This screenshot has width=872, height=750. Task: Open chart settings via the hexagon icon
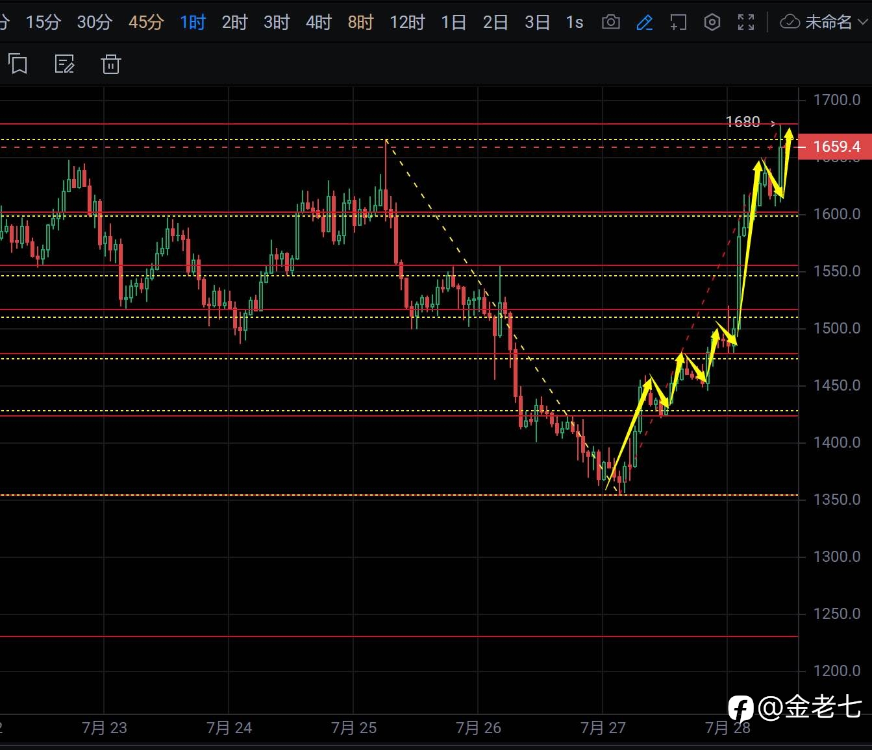click(712, 23)
